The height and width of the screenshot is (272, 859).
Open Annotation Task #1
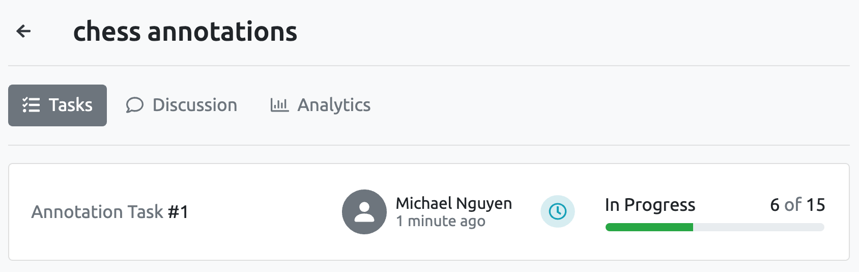[x=97, y=212]
